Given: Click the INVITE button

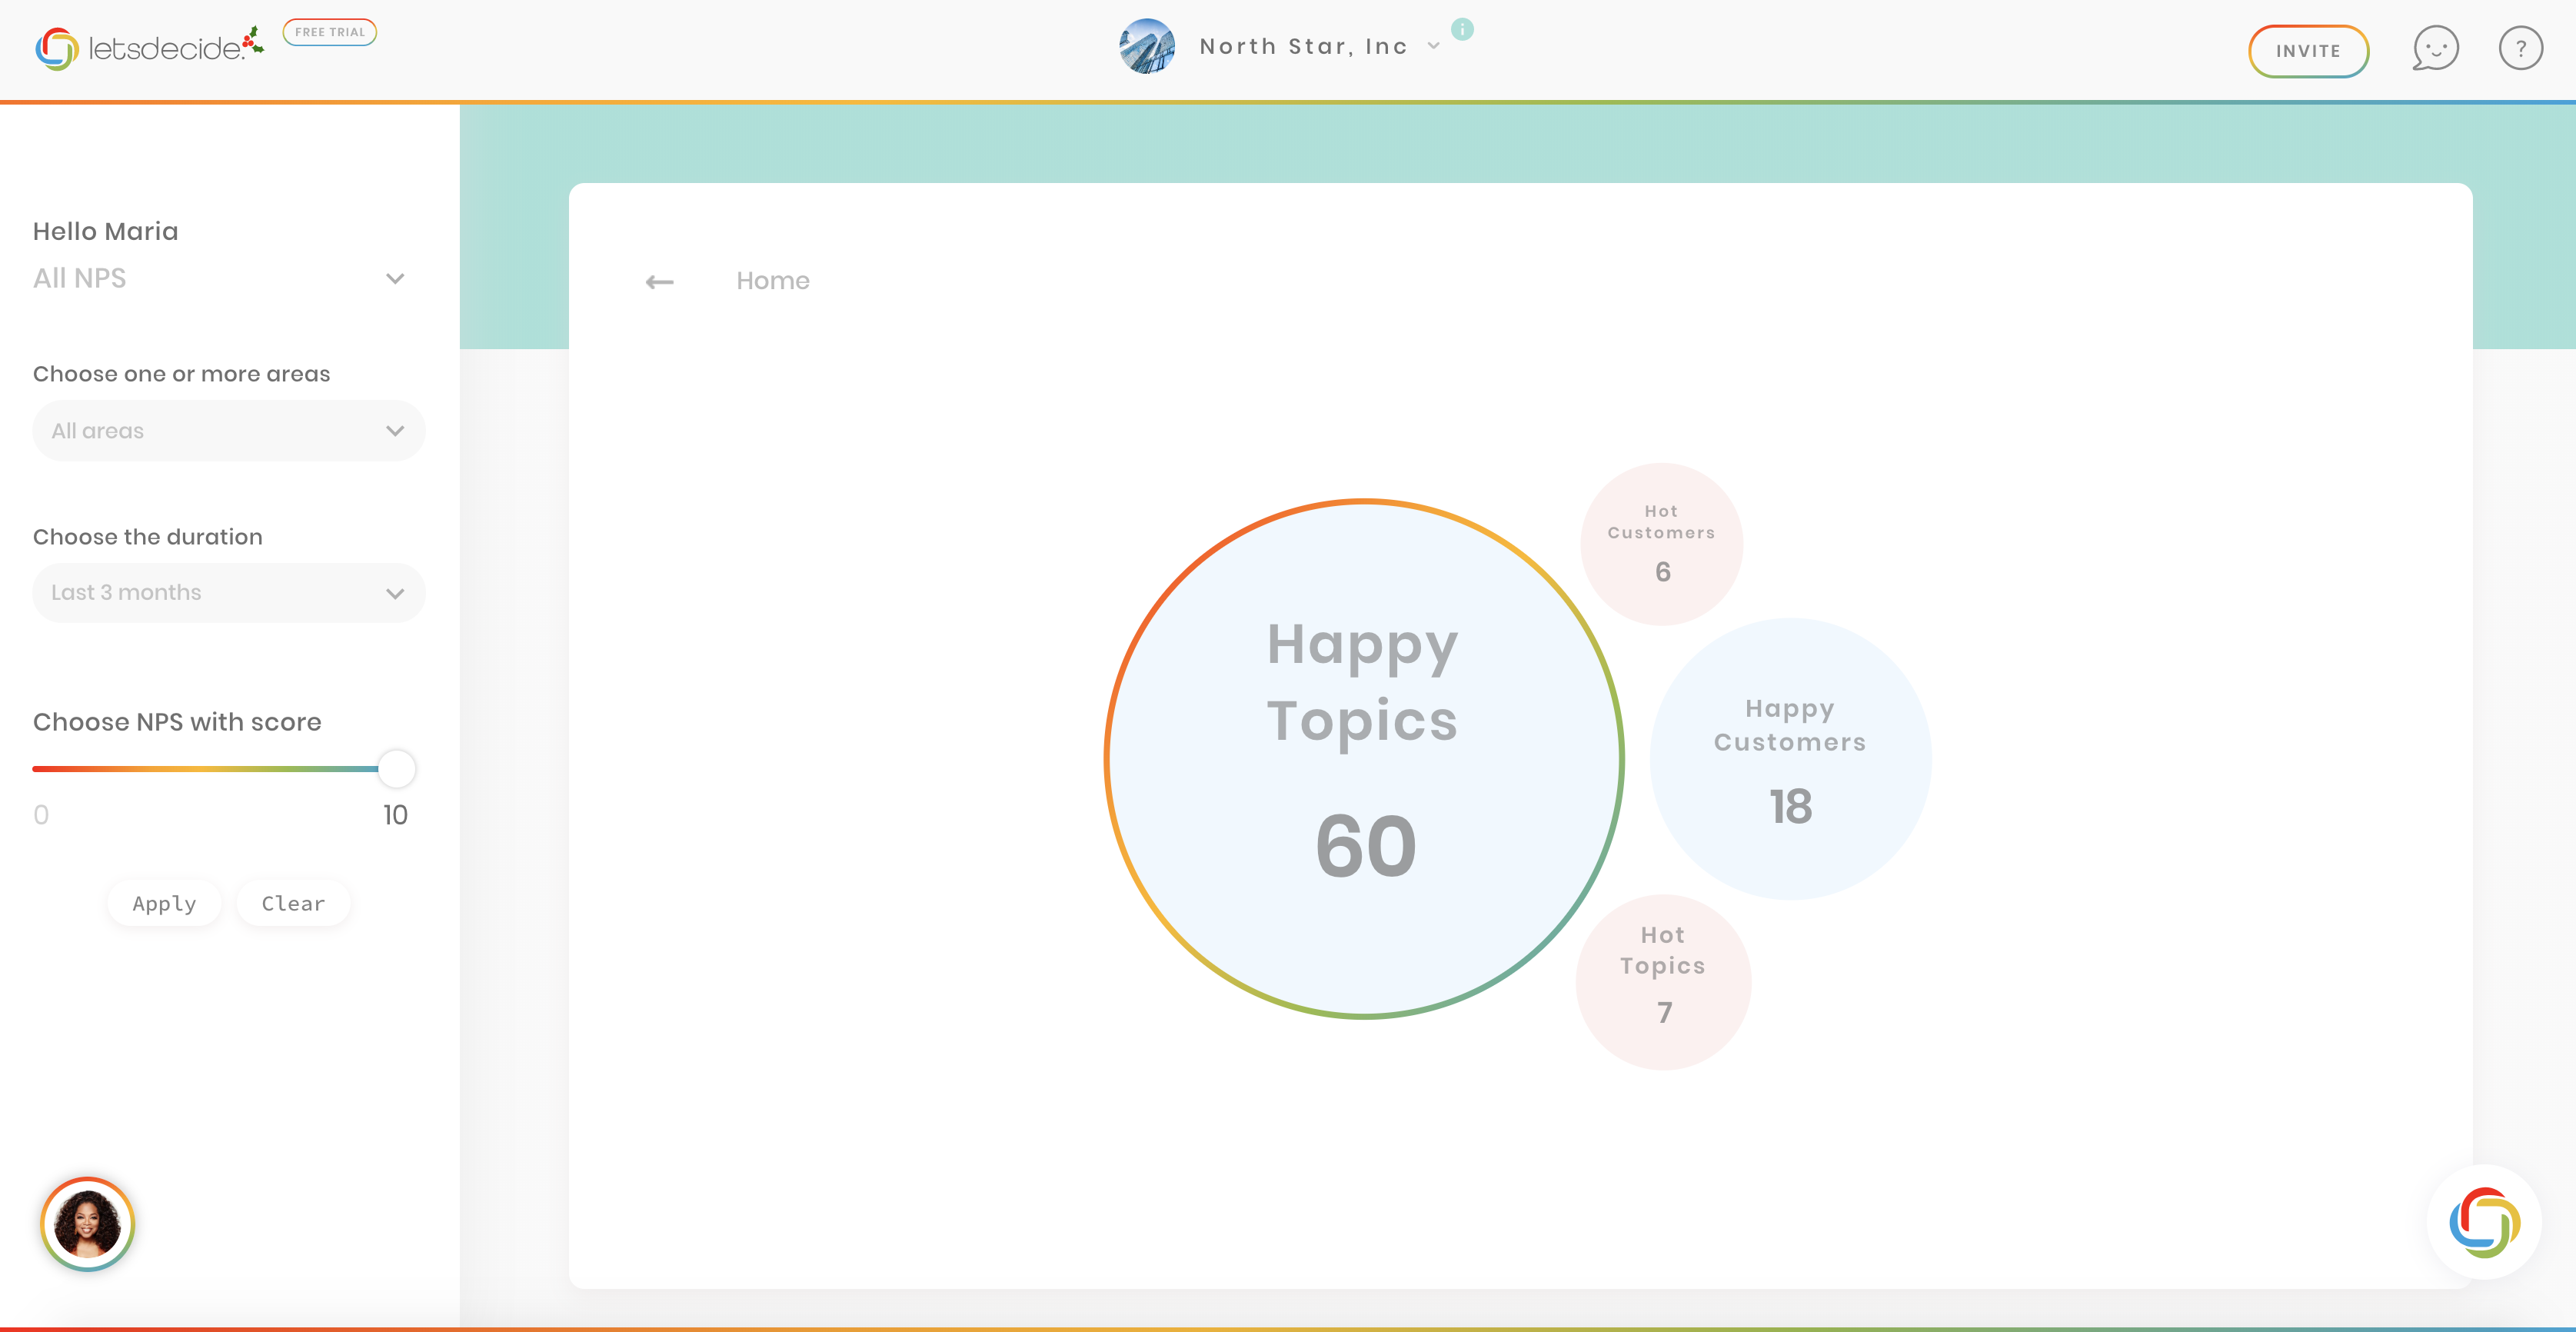Looking at the screenshot, I should 2308,51.
